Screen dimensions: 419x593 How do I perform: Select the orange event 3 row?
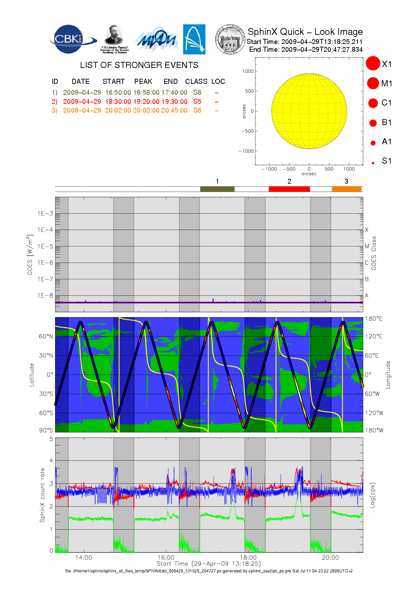tap(135, 111)
